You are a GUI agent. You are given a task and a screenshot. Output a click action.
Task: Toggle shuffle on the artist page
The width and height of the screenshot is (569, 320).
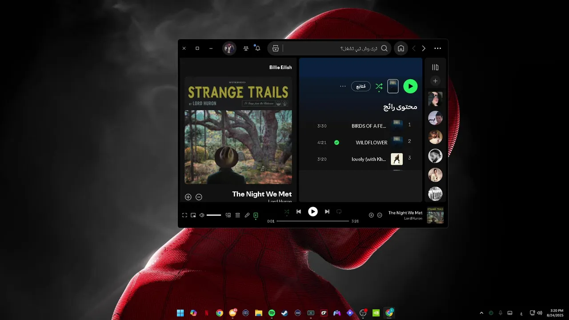click(379, 86)
